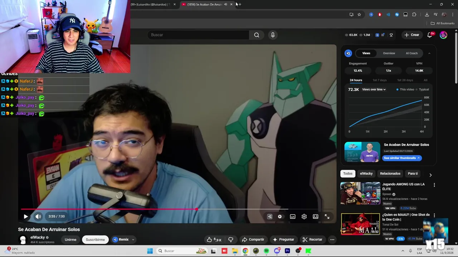Show hidden system tray icons
Screen dimensions: 458x257
[403, 251]
